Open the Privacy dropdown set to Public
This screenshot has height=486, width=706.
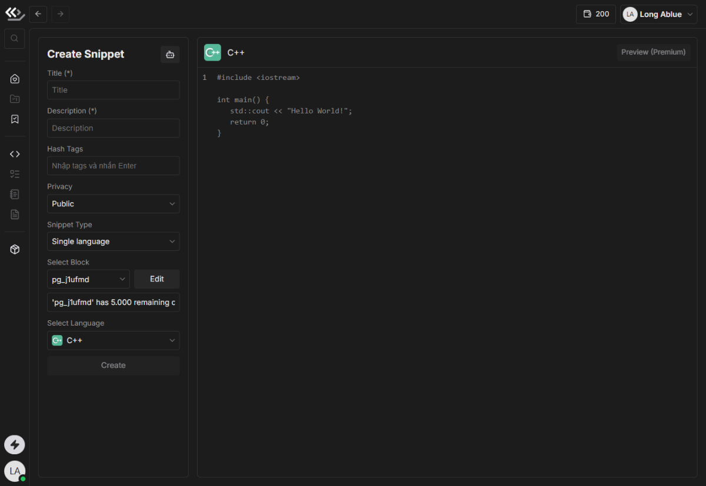pyautogui.click(x=113, y=204)
